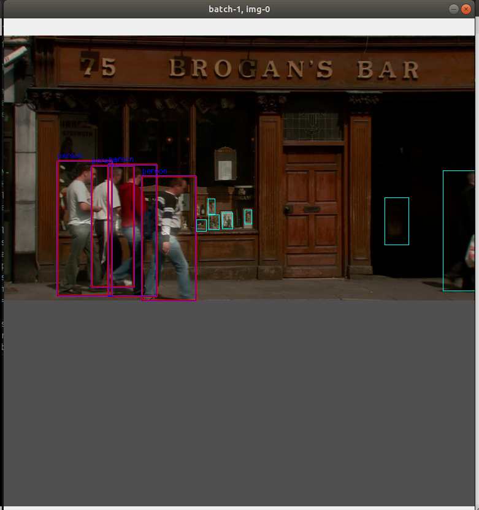The image size is (479, 510).
Task: Minimize the batch-1, img-0 window
Action: 454,9
